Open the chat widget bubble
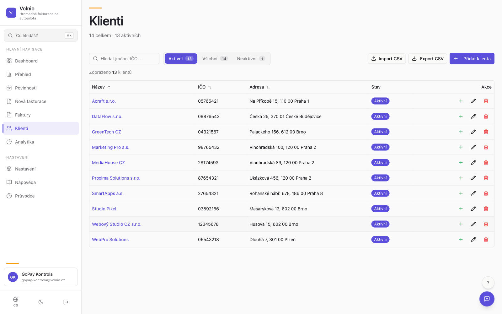Screen dimensions: 502x314 coord(487,299)
